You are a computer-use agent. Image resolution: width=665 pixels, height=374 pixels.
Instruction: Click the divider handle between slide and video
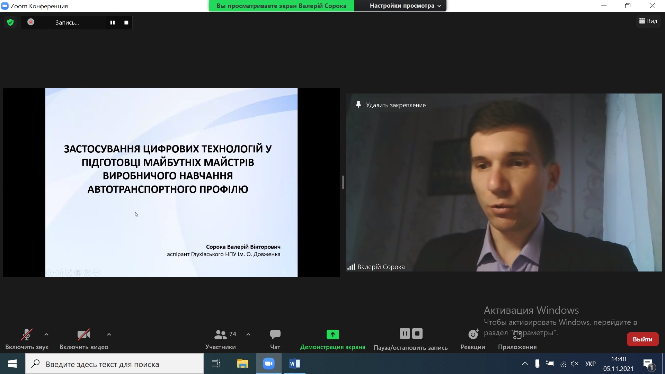(x=343, y=182)
